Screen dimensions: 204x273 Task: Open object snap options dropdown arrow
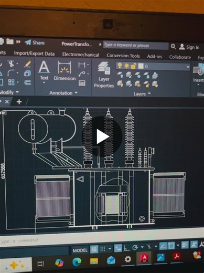(178, 245)
